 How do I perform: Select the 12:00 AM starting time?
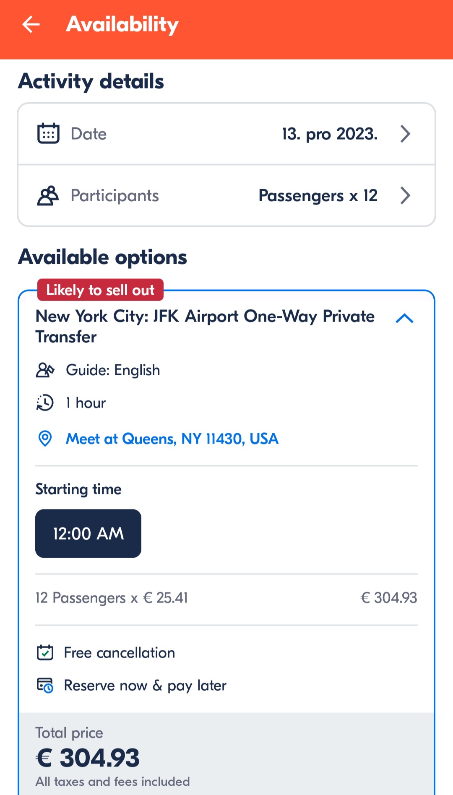pyautogui.click(x=88, y=533)
